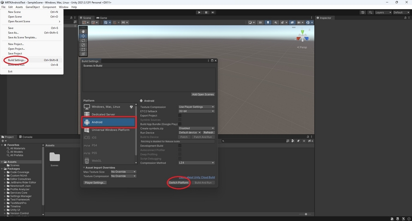Open the Window menu
The width and height of the screenshot is (412, 221).
tap(63, 7)
